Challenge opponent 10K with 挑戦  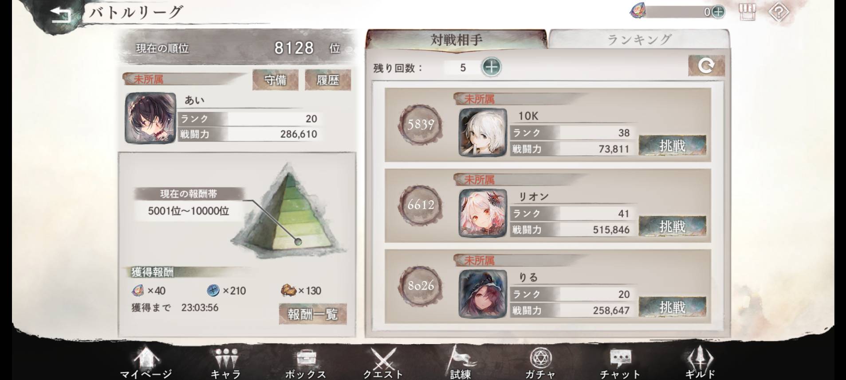(672, 145)
